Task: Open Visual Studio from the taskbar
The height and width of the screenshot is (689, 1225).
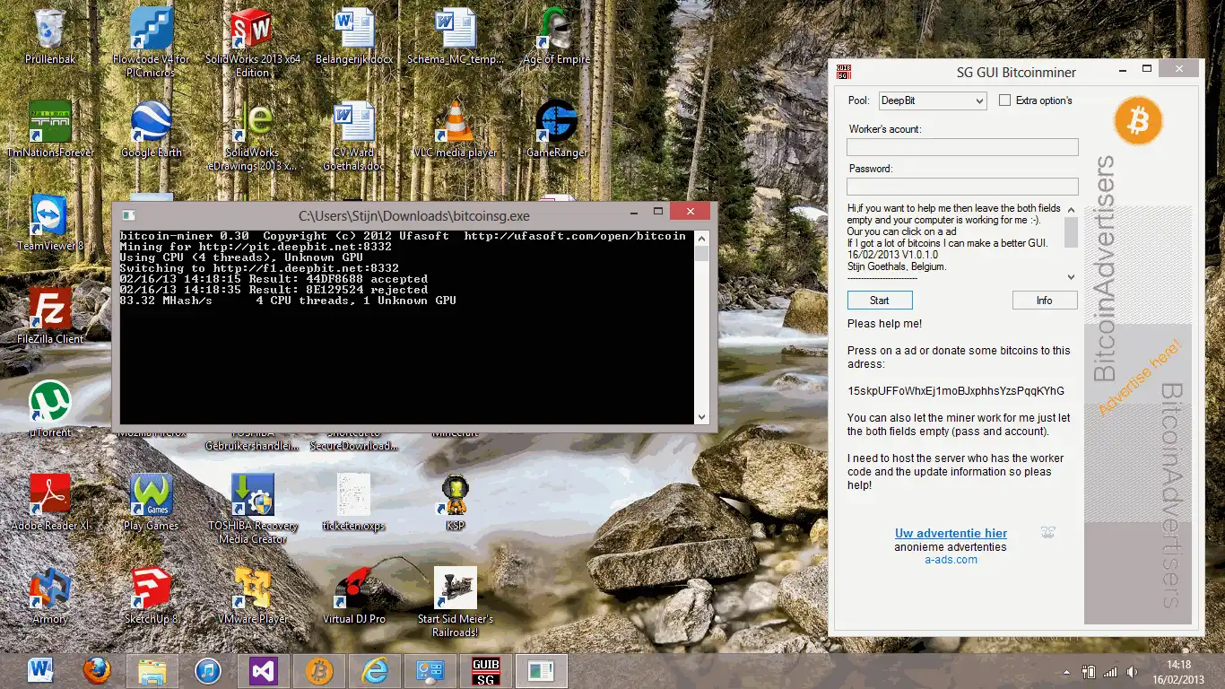Action: pos(264,670)
